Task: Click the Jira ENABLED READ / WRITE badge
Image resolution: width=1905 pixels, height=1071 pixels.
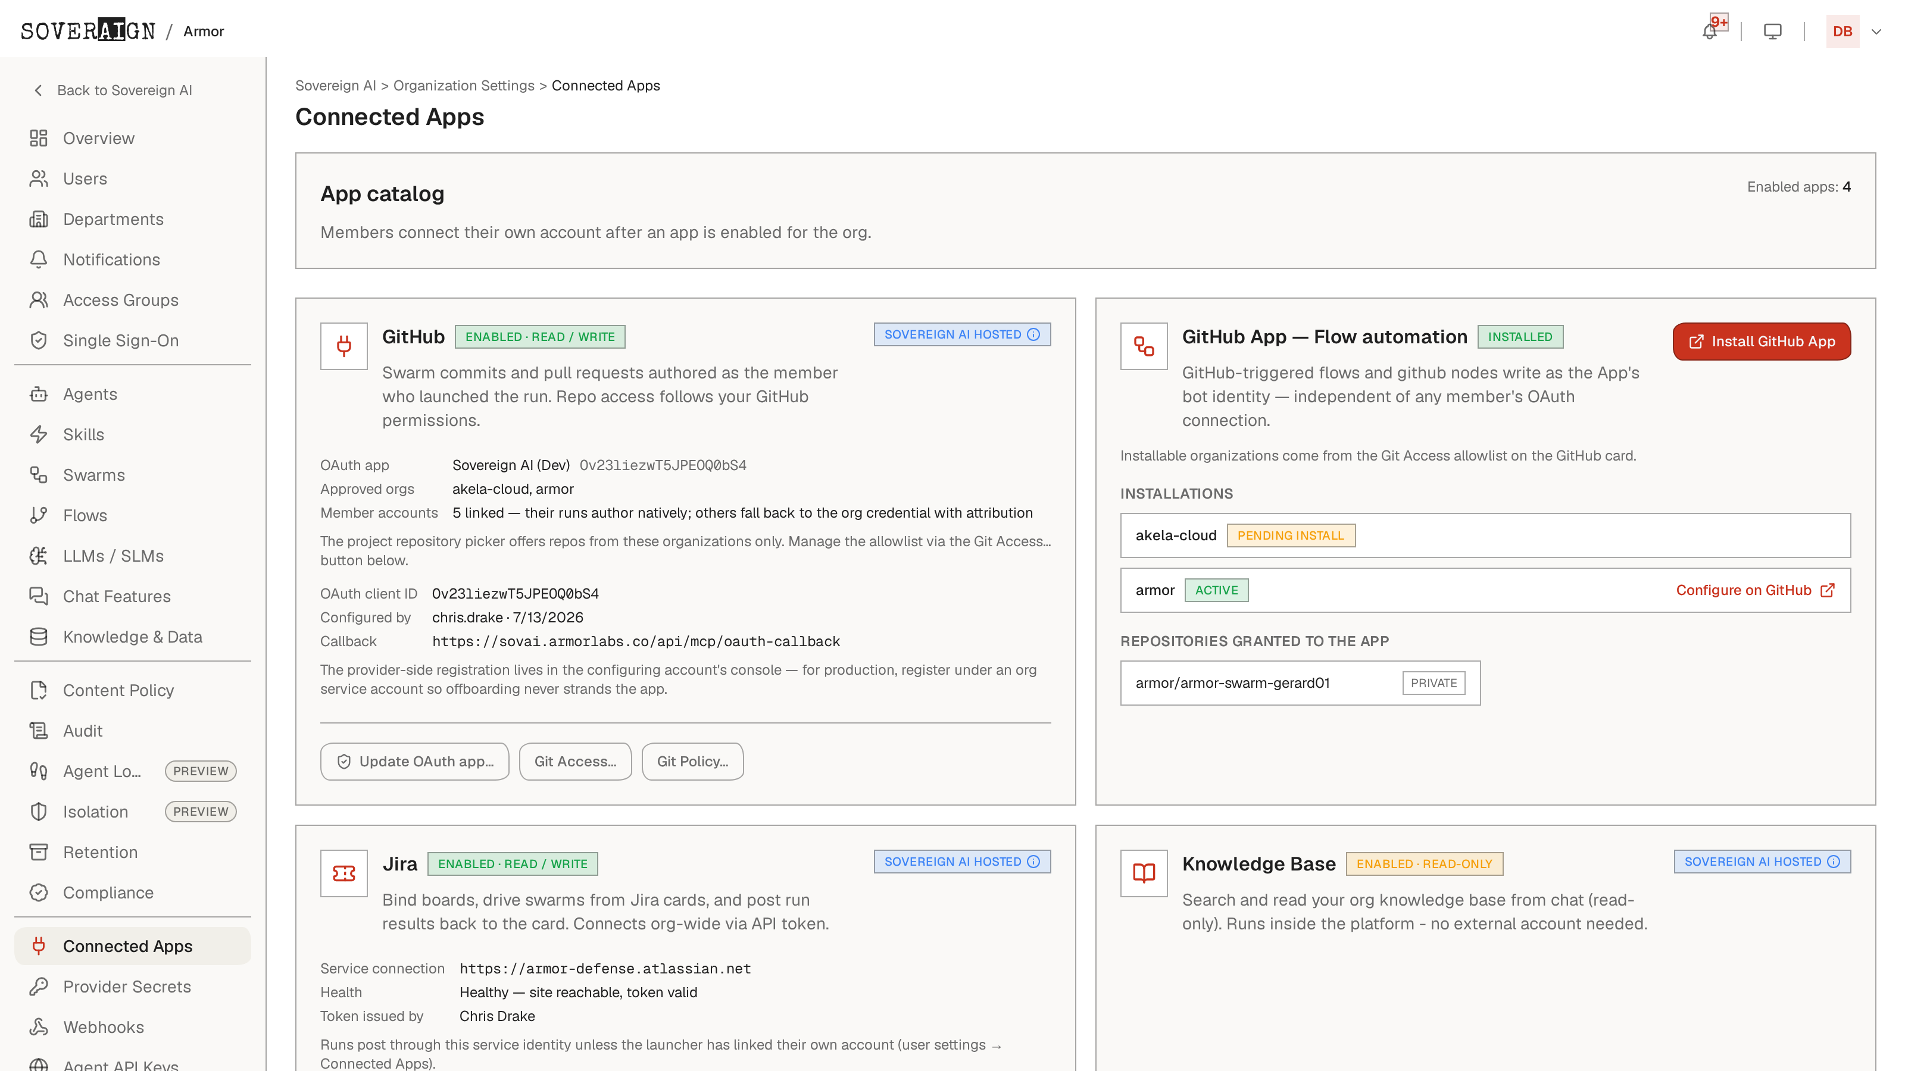Action: pos(513,864)
